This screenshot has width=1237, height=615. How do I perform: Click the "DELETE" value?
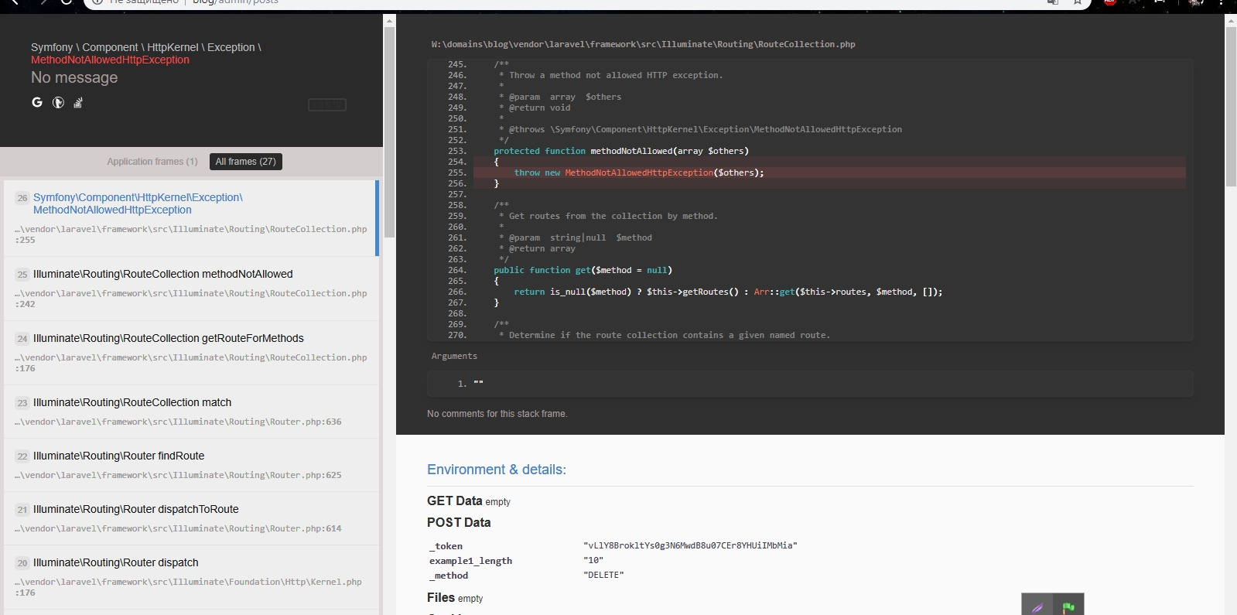click(603, 575)
